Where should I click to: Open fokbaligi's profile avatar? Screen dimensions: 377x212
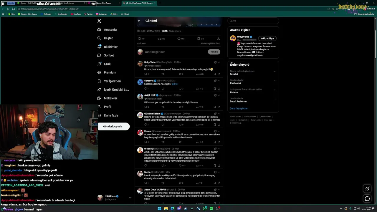140,150
